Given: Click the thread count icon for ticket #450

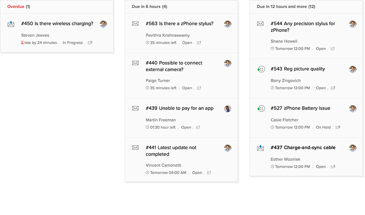Looking at the screenshot, I should pos(90,42).
